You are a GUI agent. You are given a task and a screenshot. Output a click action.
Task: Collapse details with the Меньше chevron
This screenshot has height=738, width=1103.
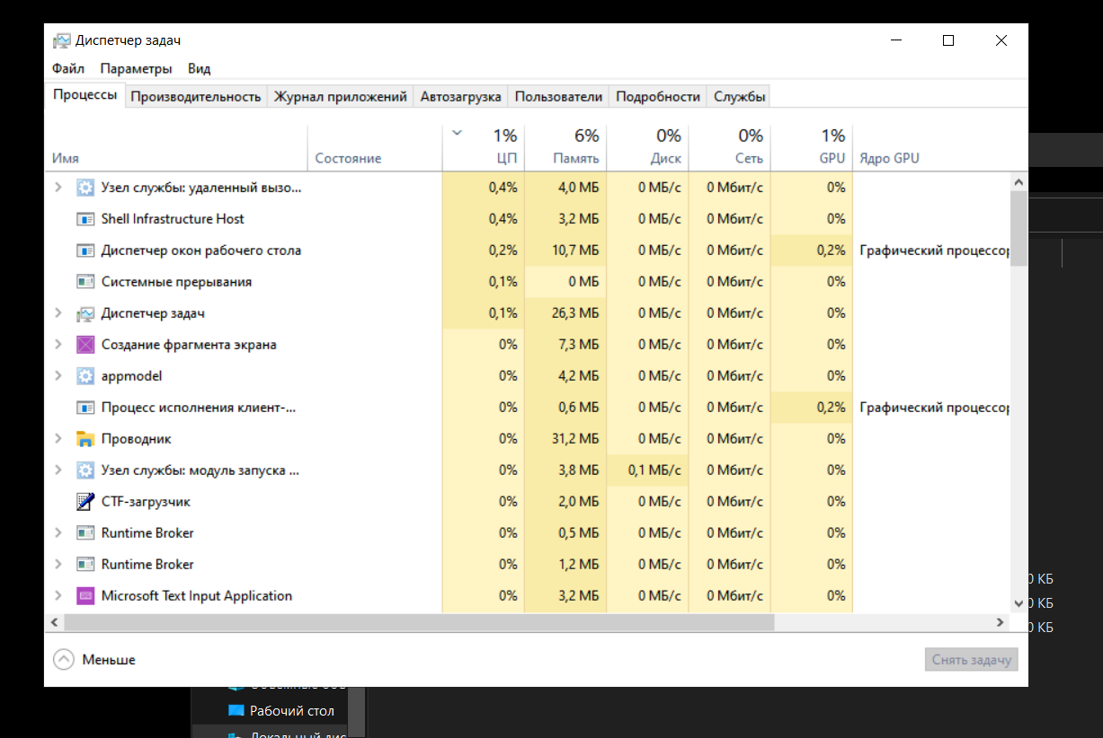tap(64, 660)
